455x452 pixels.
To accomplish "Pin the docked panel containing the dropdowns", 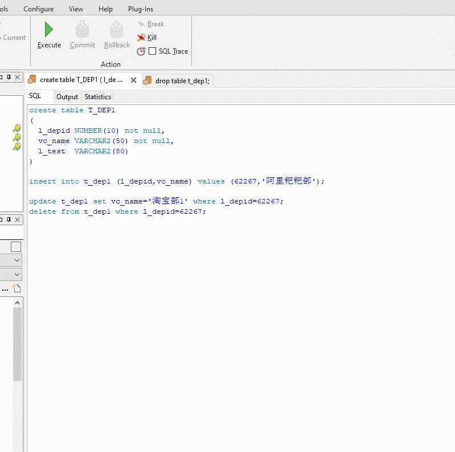I will pos(9,219).
